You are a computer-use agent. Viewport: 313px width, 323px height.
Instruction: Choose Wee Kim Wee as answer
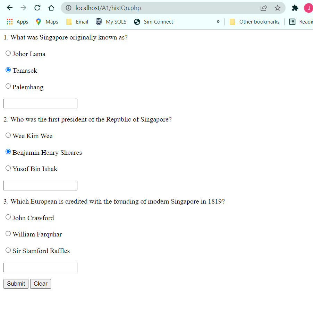click(8, 135)
